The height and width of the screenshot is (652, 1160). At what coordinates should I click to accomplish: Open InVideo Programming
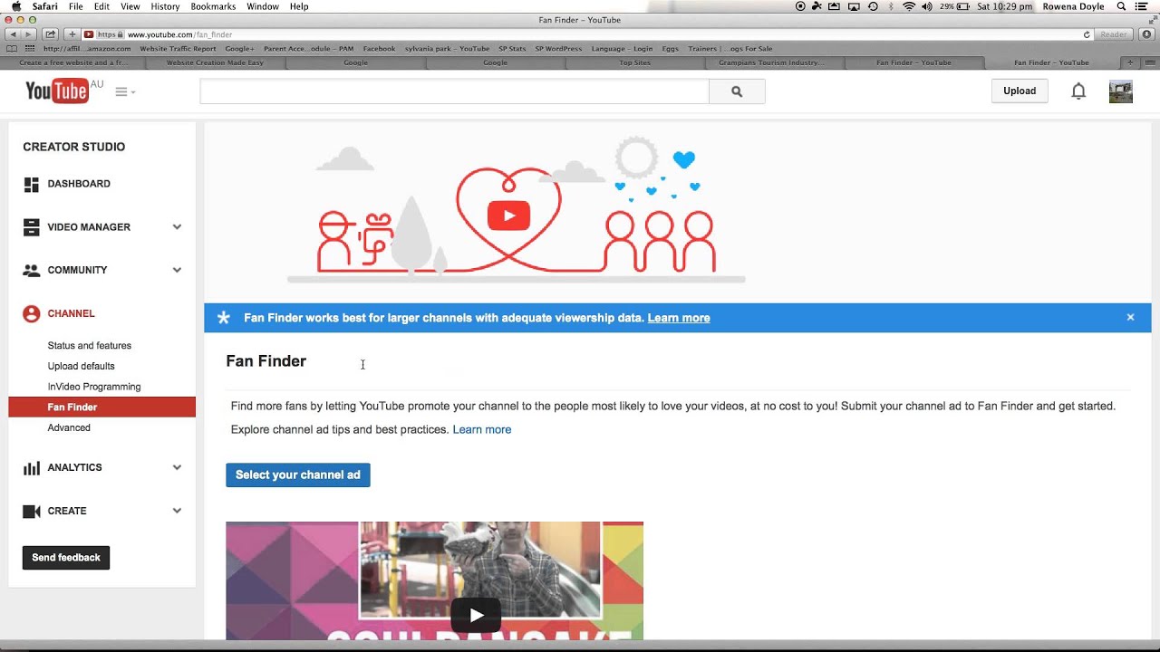pos(94,387)
